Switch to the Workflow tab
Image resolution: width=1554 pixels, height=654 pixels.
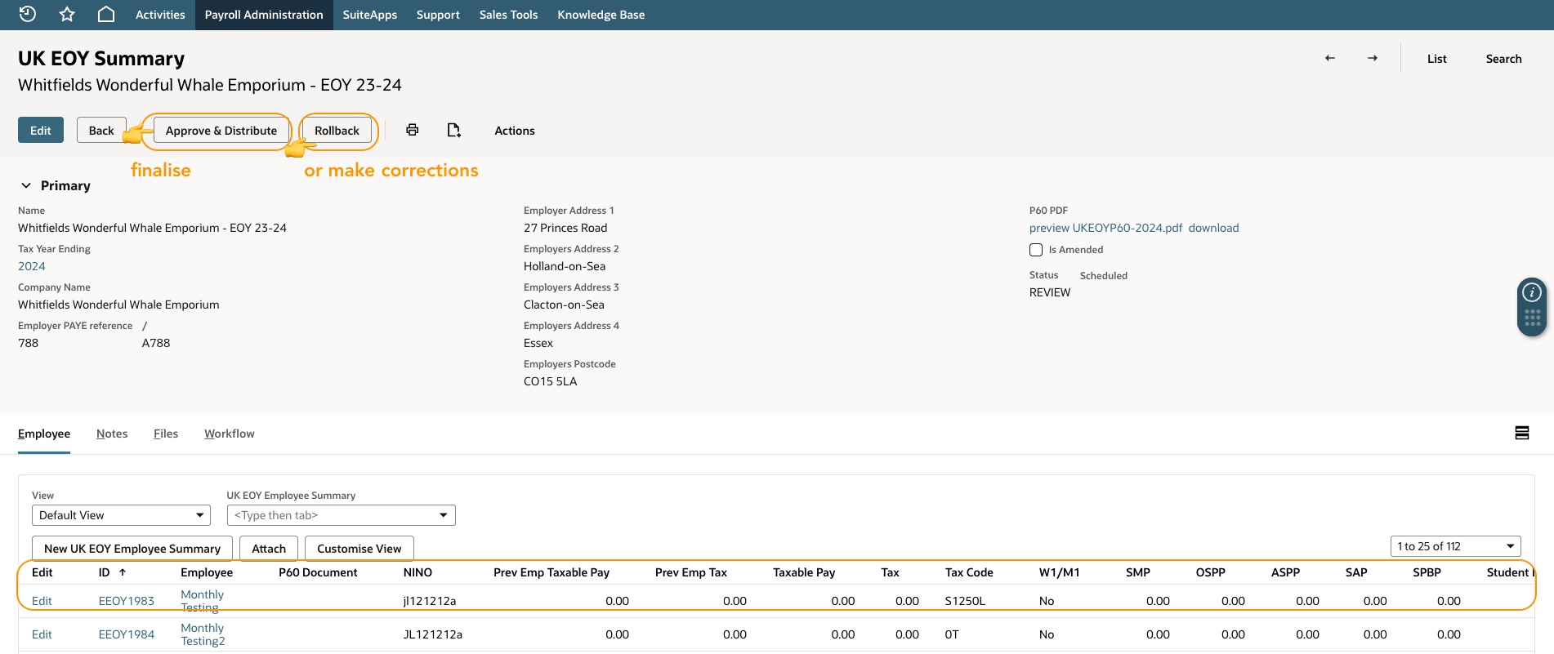[230, 434]
